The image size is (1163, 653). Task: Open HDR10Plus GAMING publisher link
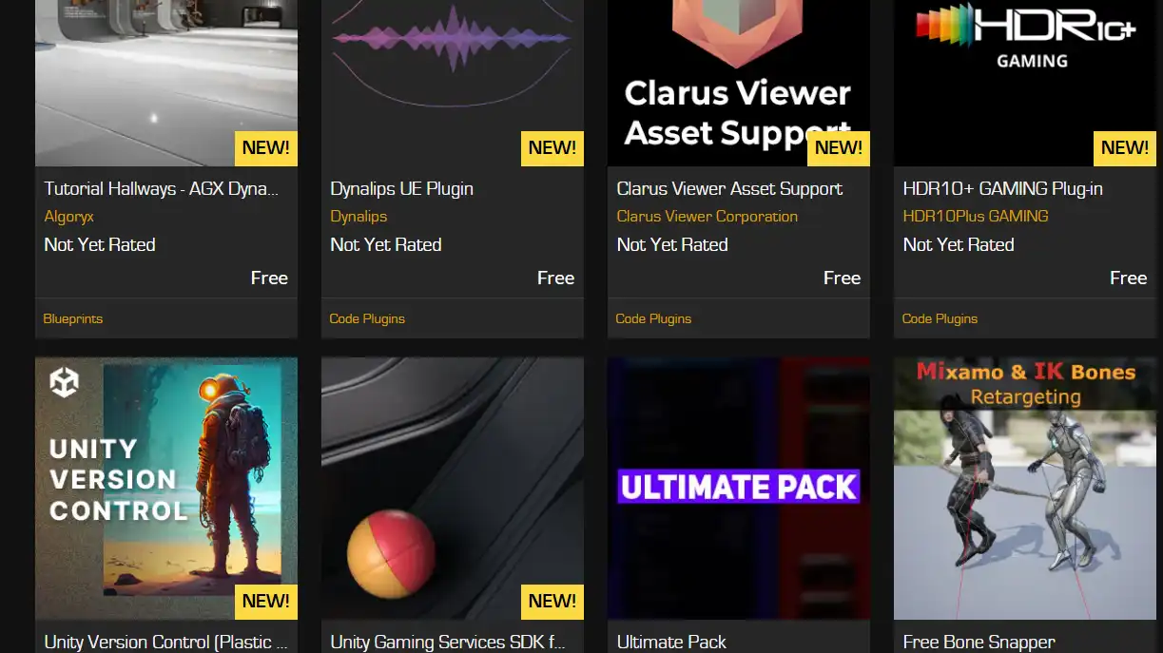point(976,217)
